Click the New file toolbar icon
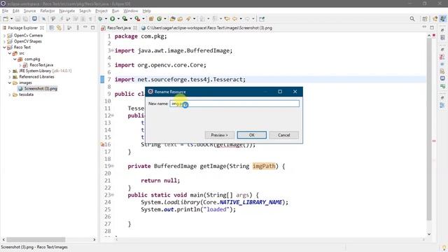Screen dimensions: 448x252 point(6,19)
